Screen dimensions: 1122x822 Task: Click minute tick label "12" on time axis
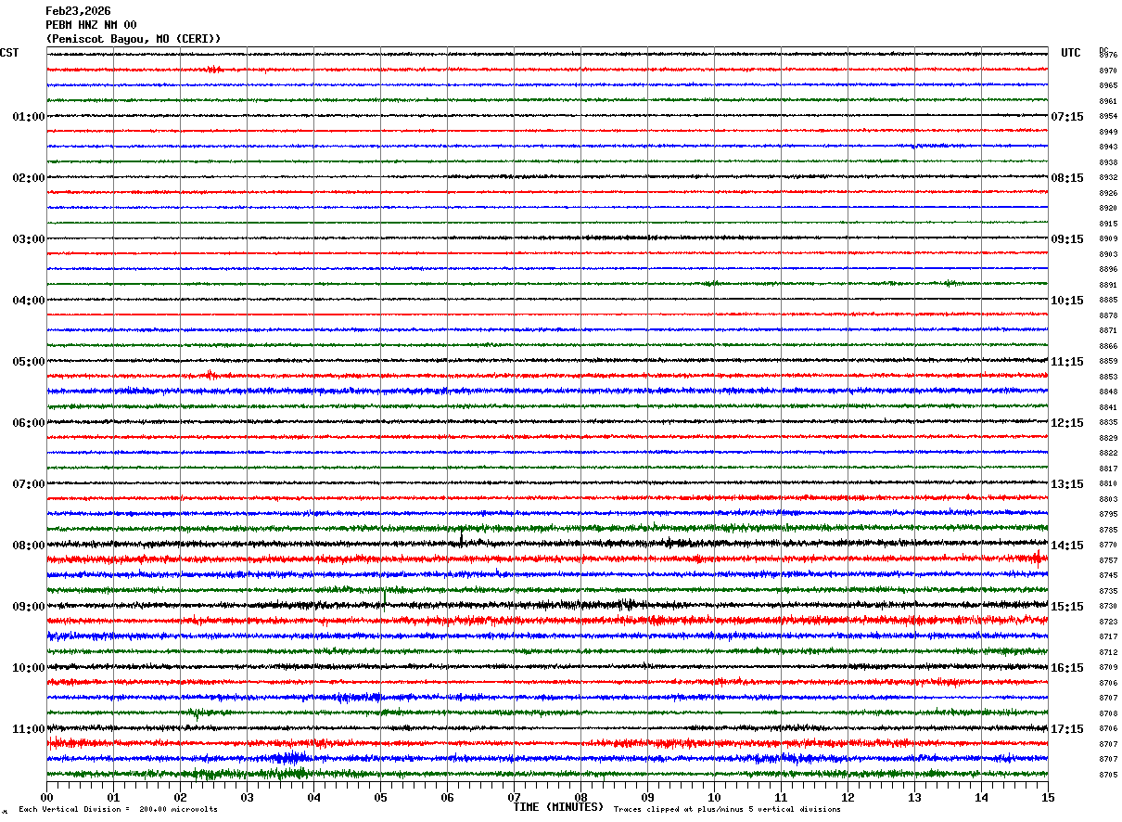coord(848,797)
